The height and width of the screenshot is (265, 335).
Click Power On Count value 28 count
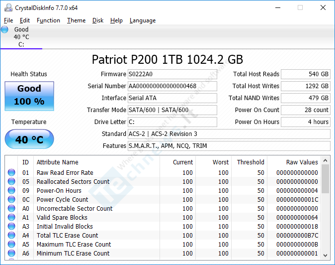(x=306, y=110)
